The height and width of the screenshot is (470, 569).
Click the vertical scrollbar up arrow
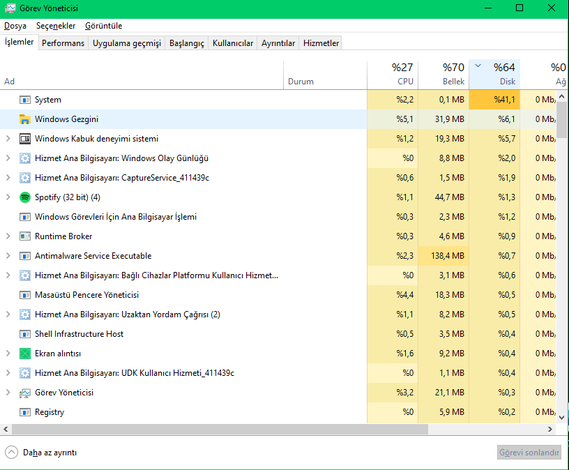(x=562, y=96)
